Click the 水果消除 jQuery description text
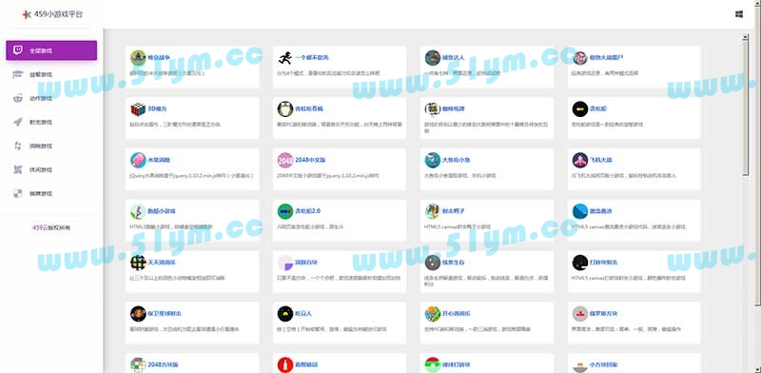 191,176
